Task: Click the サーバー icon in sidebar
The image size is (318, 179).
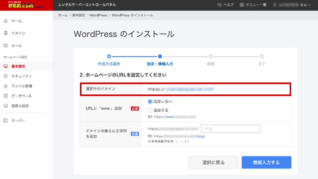Action: (x=5, y=120)
